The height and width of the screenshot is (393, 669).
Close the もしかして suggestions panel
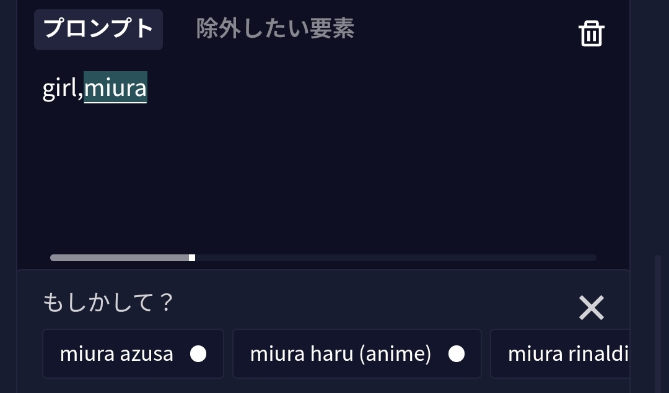point(591,308)
